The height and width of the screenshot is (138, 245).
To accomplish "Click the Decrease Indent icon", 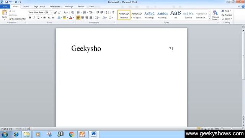I will pos(98,12).
